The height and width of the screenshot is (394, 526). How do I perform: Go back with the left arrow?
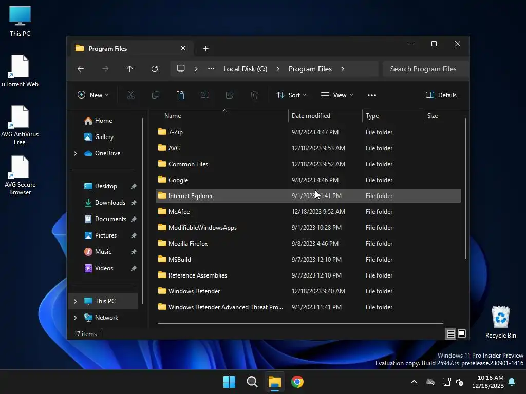81,69
